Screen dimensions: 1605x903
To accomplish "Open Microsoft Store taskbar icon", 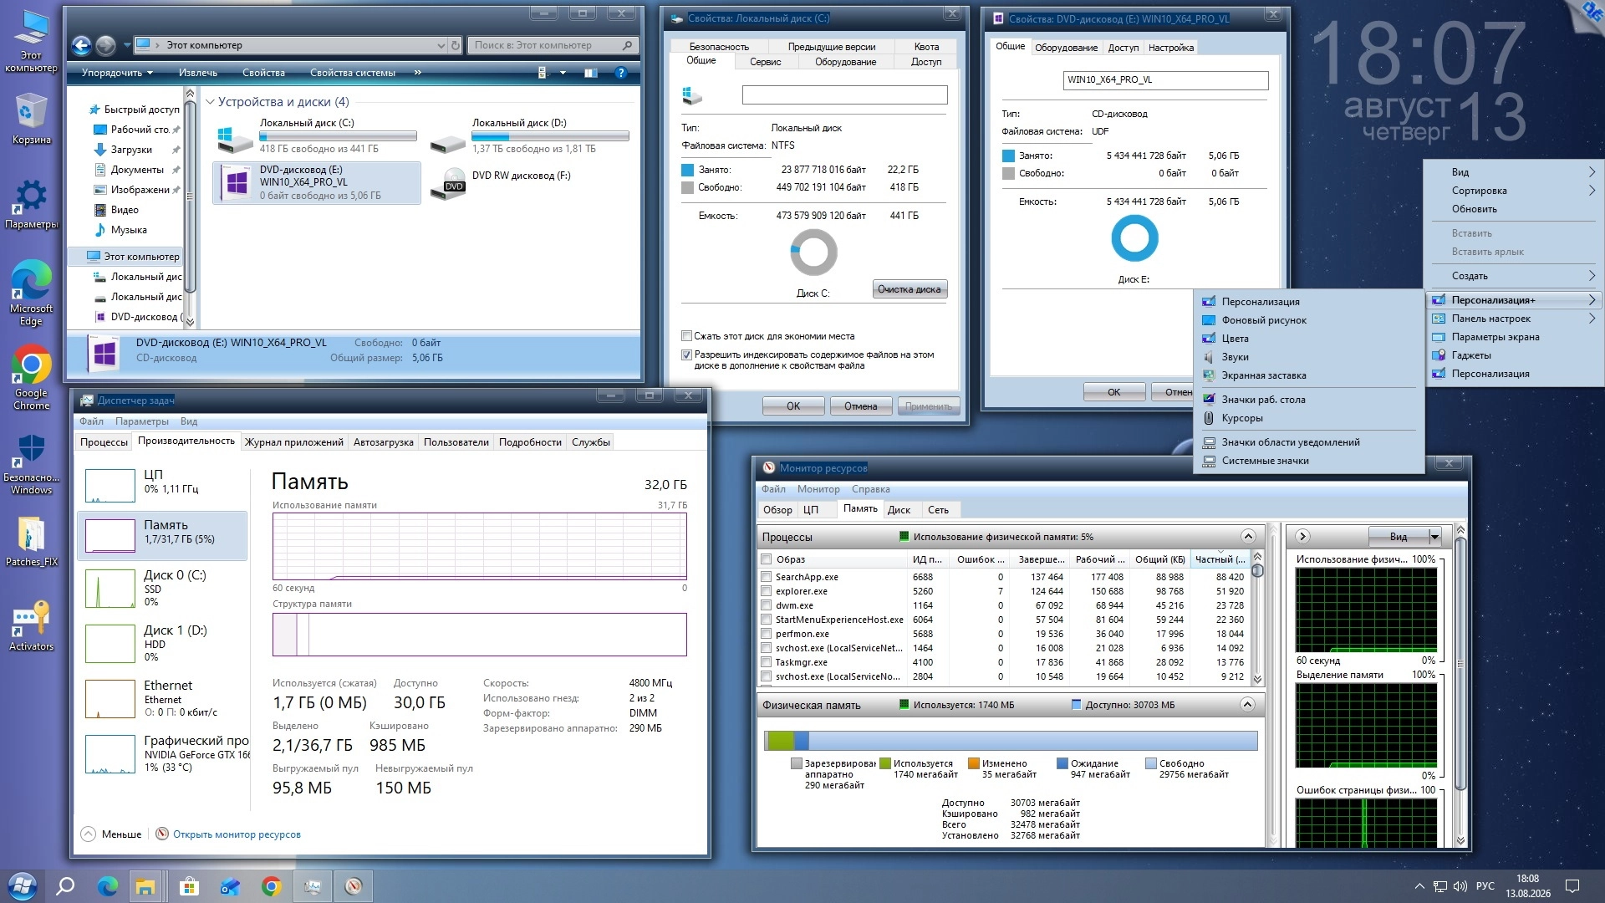I will tap(189, 885).
